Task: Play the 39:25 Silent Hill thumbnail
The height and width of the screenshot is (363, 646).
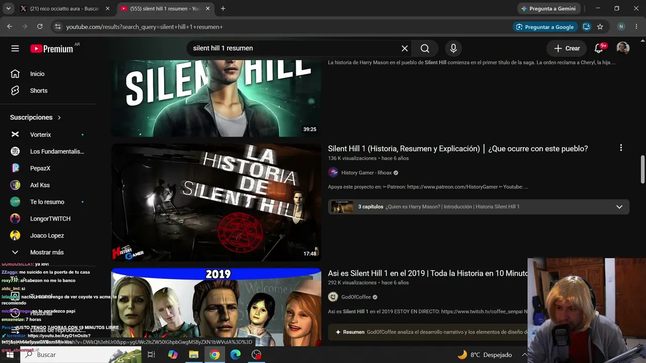Action: point(216,98)
